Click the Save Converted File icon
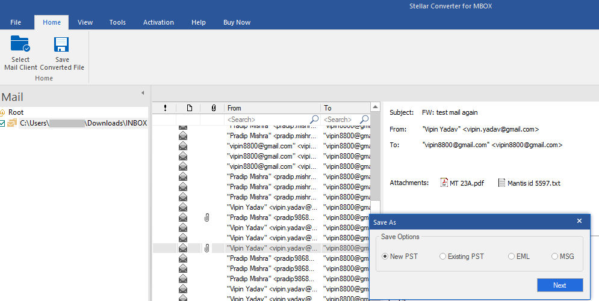 61,44
